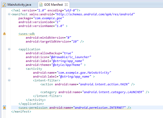The width and height of the screenshot is (163, 118).
Task: Select the GOE Manifest tab
Action: pyautogui.click(x=53, y=5)
